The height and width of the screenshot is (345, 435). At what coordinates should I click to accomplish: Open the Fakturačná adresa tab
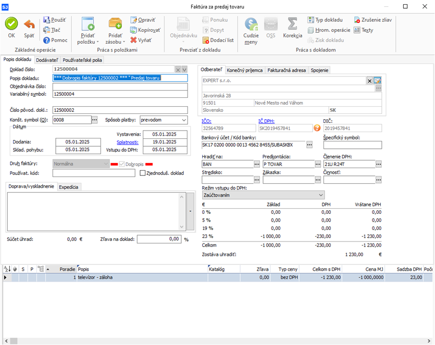click(286, 70)
